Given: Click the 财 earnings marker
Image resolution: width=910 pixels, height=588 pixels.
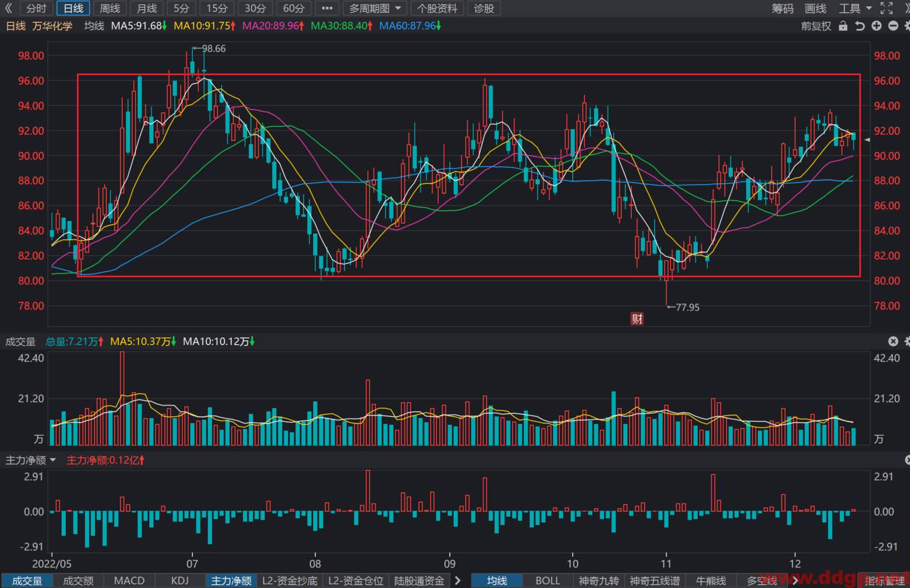Looking at the screenshot, I should pos(637,318).
